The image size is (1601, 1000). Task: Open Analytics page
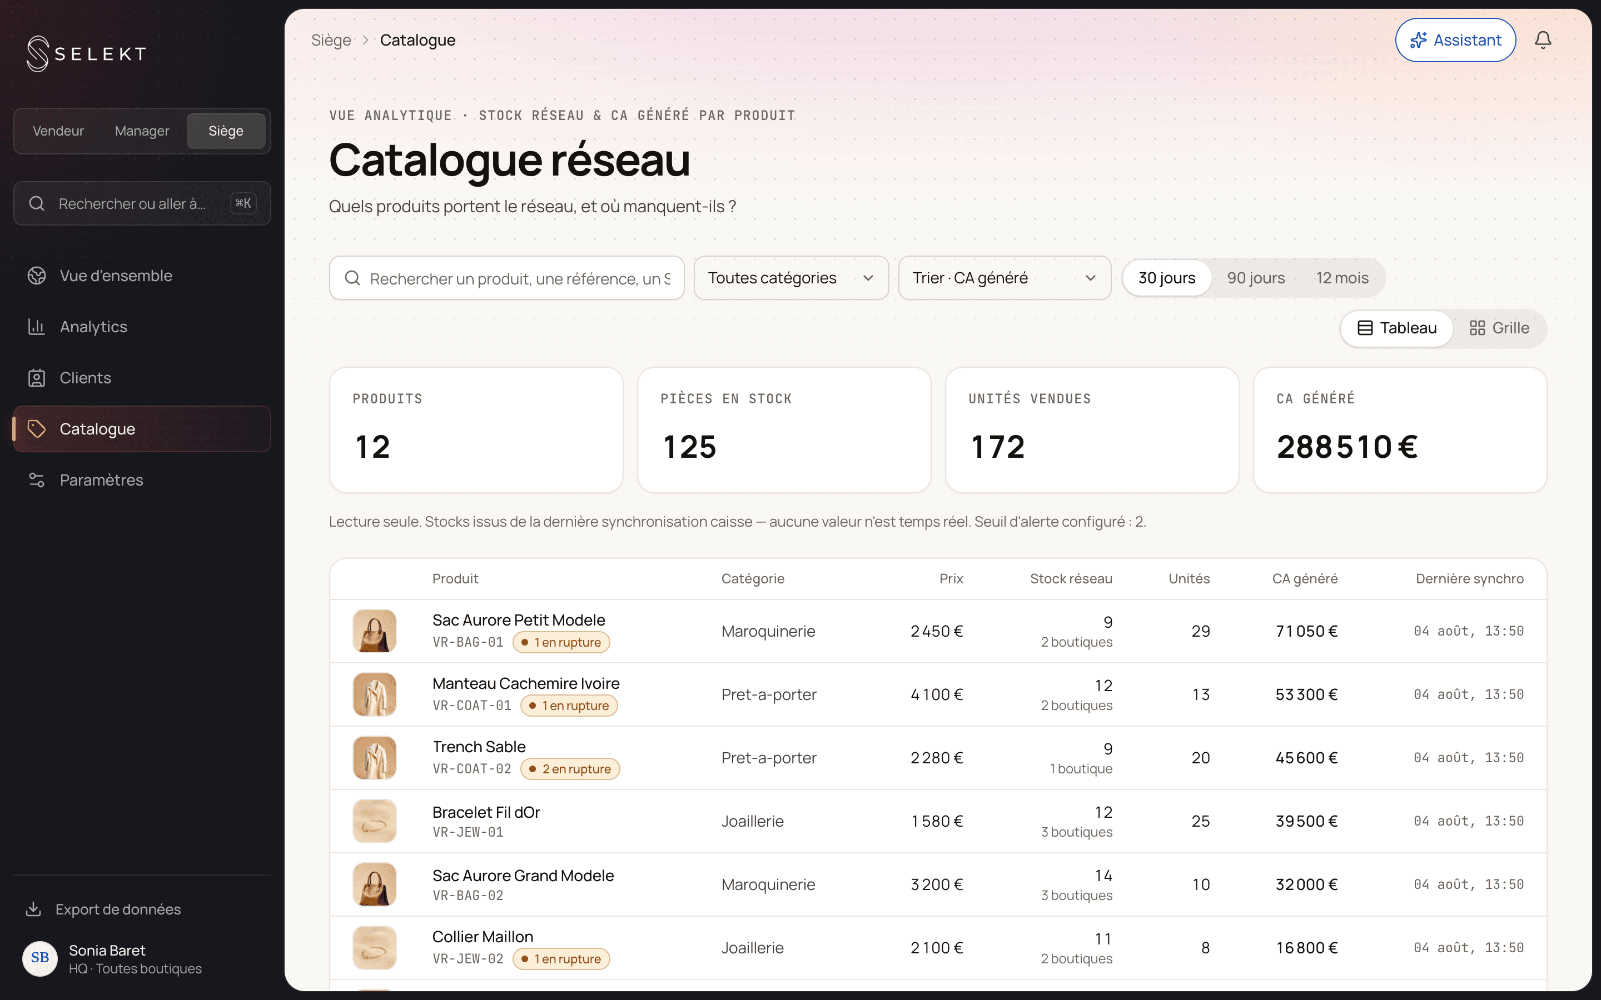(142, 327)
